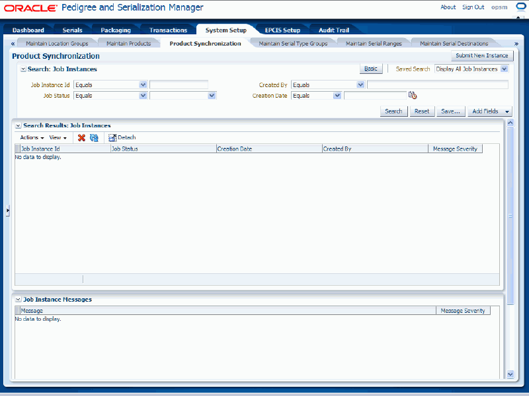Click the vertical scrollbar thumb
The height and width of the screenshot is (396, 529).
click(510, 216)
